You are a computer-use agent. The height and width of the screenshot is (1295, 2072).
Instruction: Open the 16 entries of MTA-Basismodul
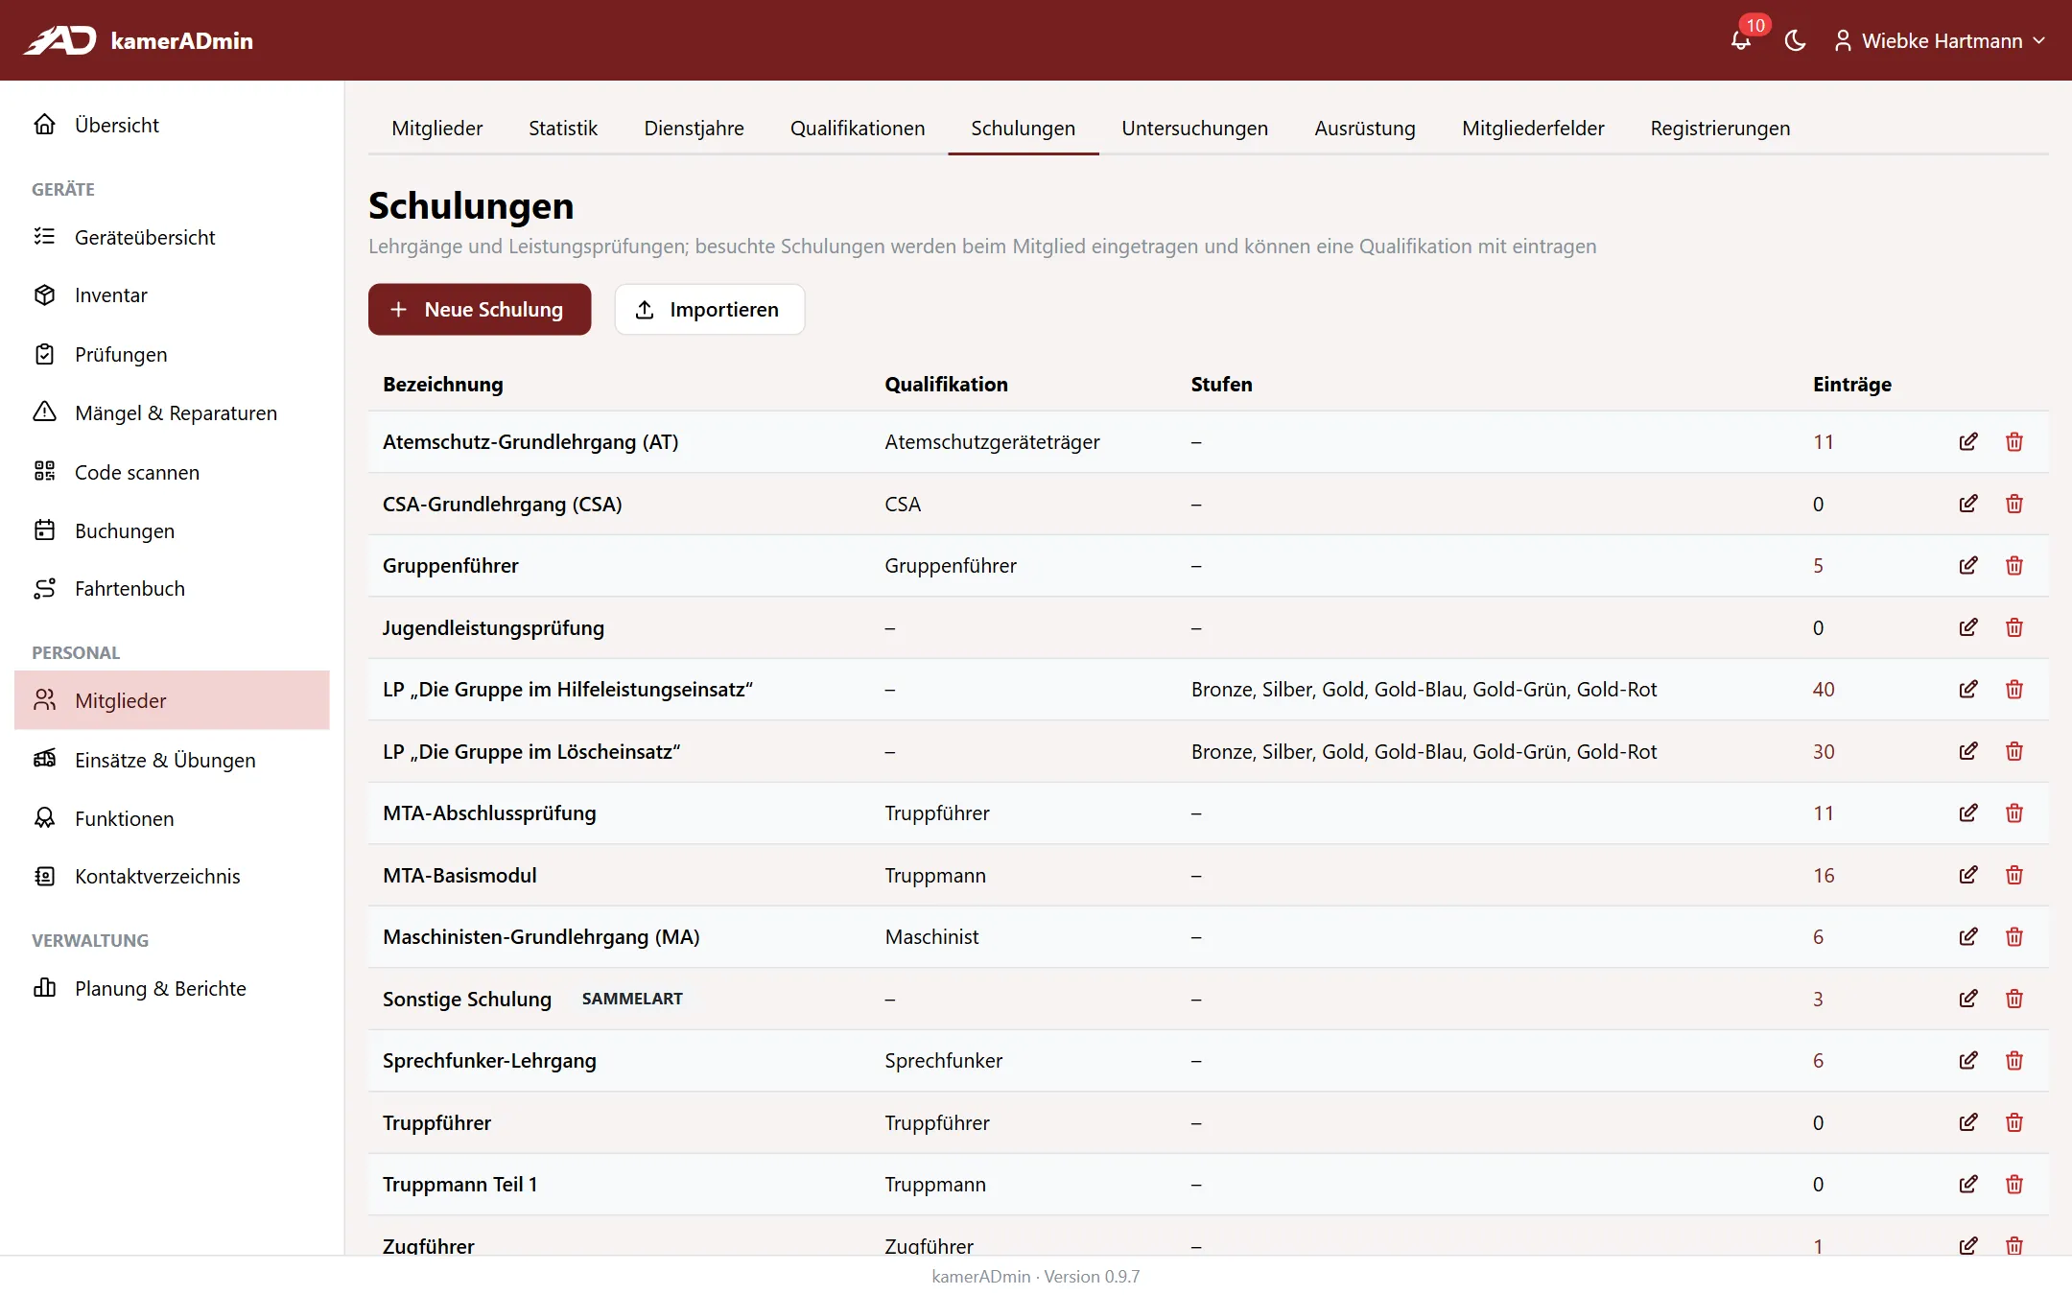[1824, 875]
